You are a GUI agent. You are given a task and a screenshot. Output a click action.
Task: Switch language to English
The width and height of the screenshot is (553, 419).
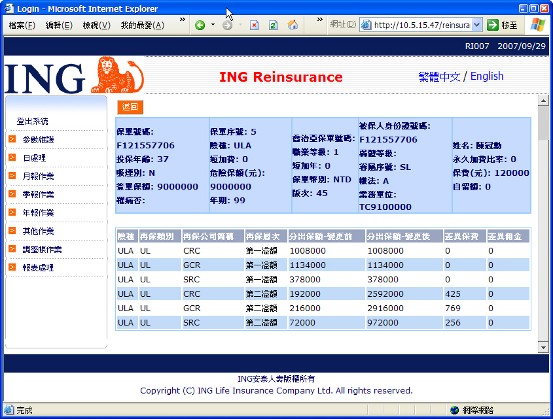(x=487, y=76)
